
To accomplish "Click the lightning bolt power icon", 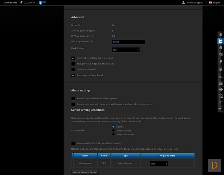I will click(21, 3).
